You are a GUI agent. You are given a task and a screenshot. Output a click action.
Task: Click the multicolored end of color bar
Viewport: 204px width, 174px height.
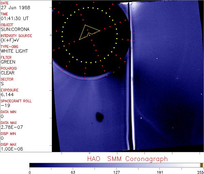[x=201, y=165]
